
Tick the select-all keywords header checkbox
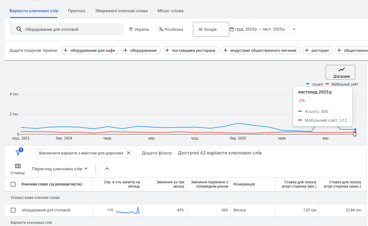point(13,184)
